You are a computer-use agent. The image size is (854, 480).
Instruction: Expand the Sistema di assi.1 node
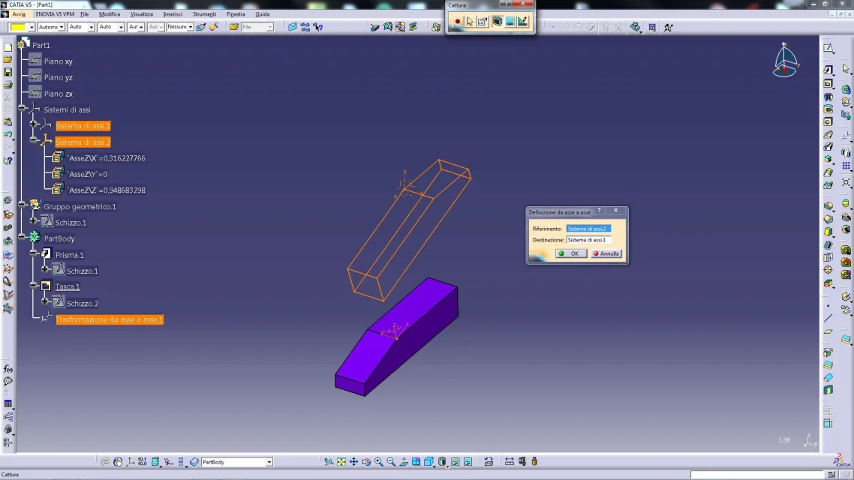33,124
